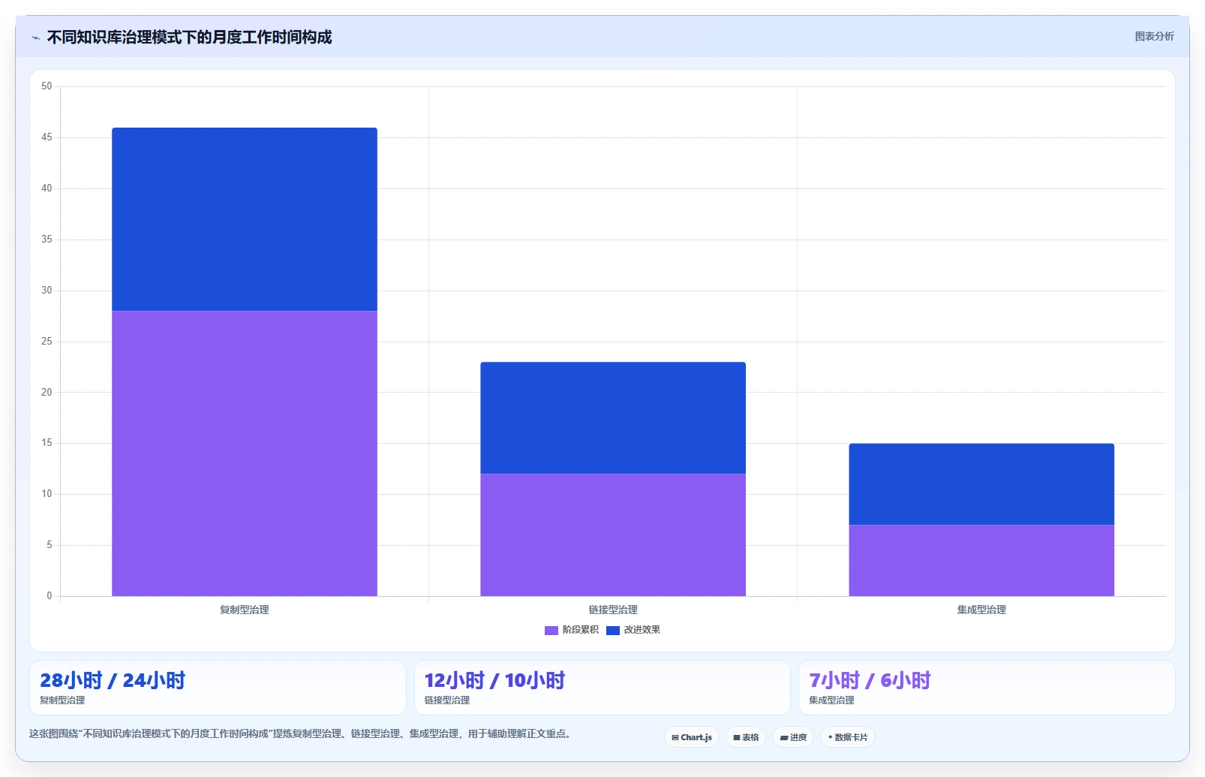Click the 复制型治理 x-axis label
The width and height of the screenshot is (1205, 777).
245,610
